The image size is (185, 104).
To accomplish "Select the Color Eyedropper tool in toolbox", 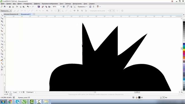I will click(x=2, y=60).
